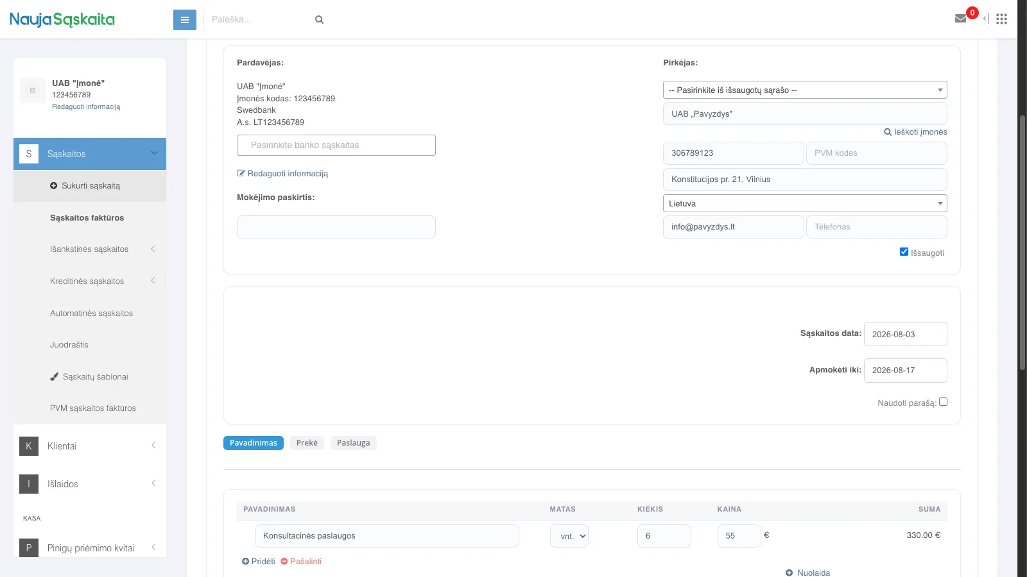Select the Paslauga tab
Image resolution: width=1027 pixels, height=577 pixels.
[x=354, y=443]
